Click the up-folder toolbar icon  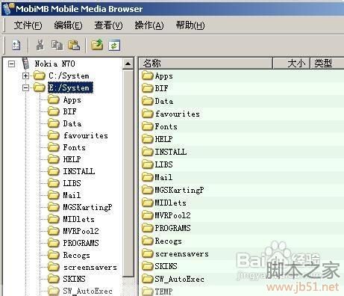click(x=97, y=45)
